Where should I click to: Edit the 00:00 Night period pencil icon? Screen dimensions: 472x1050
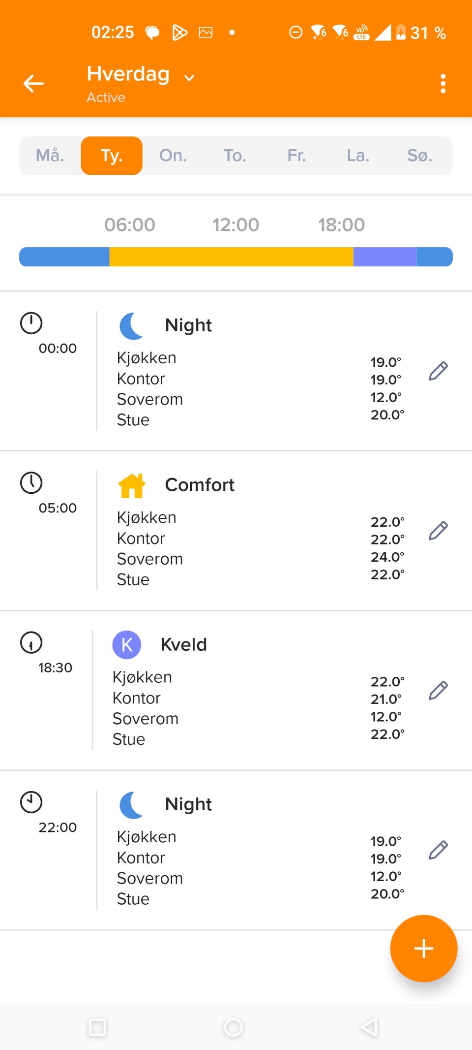[438, 371]
